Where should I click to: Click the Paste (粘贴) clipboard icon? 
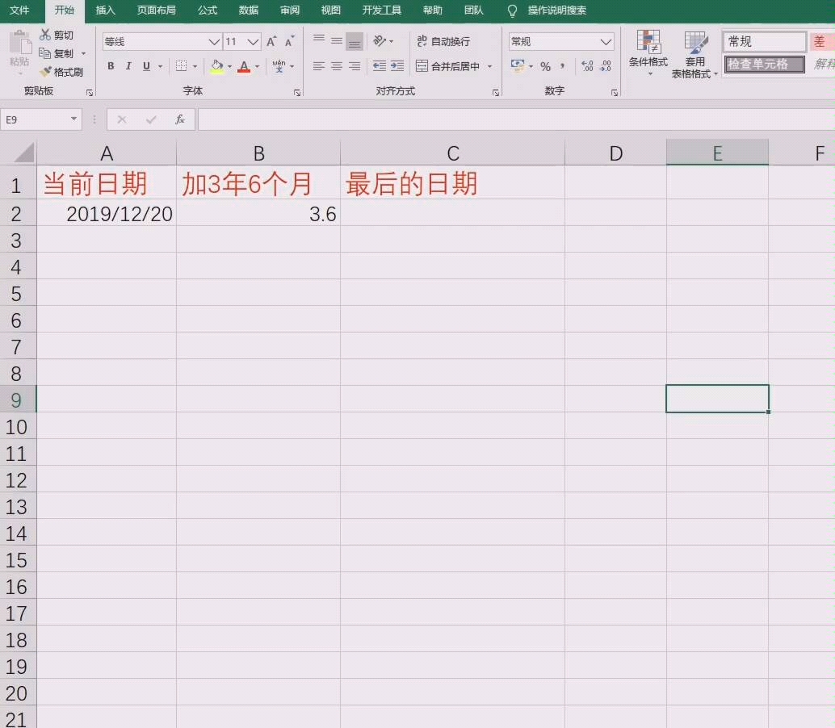coord(20,43)
